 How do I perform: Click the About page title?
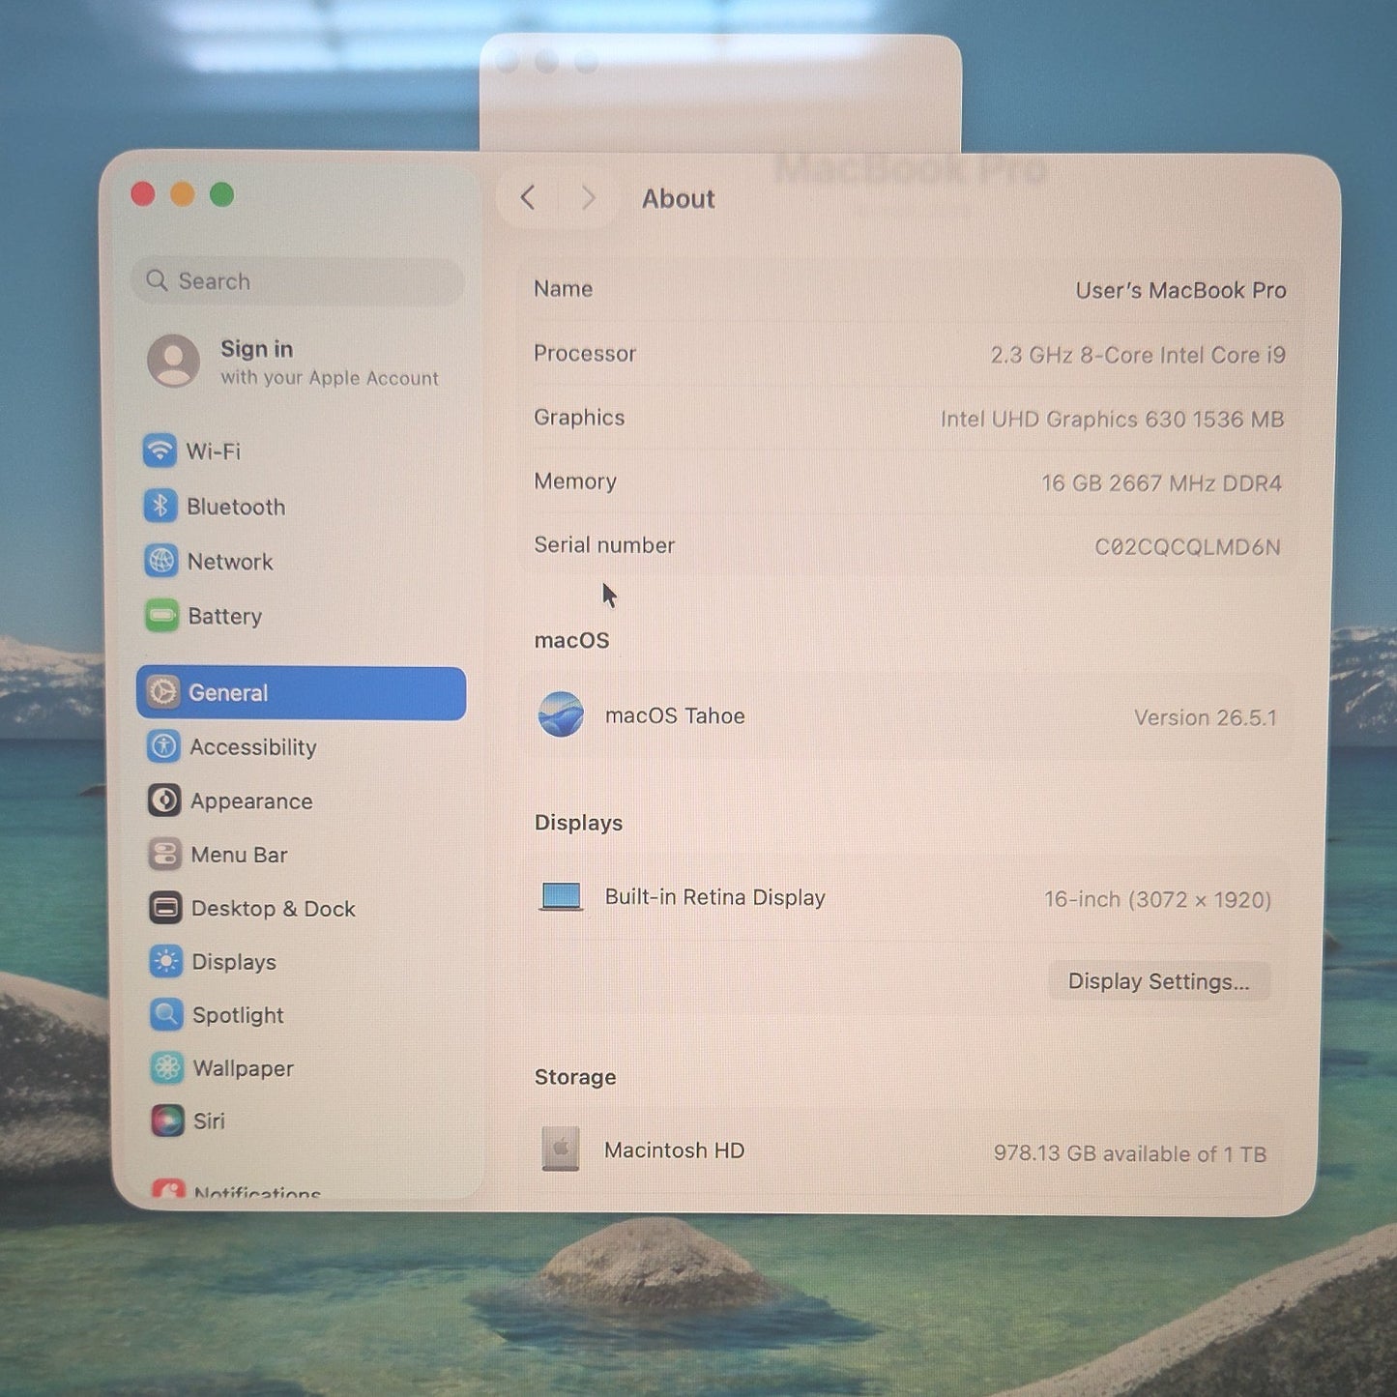point(679,199)
